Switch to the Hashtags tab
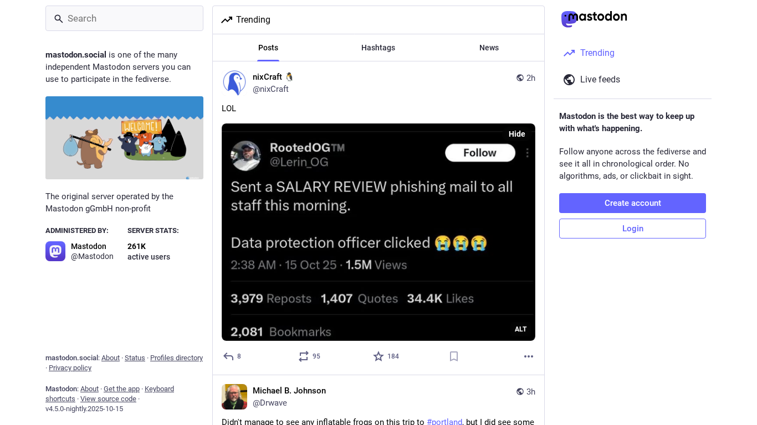 [x=378, y=48]
